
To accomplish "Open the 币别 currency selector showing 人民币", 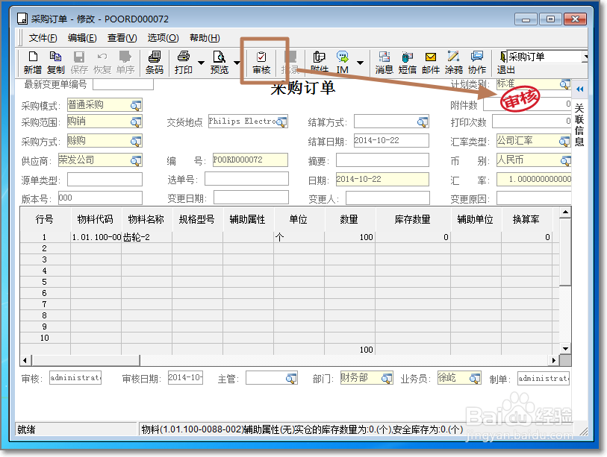I will (x=566, y=160).
